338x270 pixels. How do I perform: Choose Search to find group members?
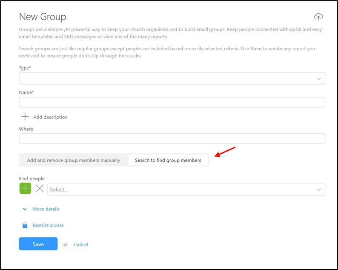pyautogui.click(x=168, y=160)
